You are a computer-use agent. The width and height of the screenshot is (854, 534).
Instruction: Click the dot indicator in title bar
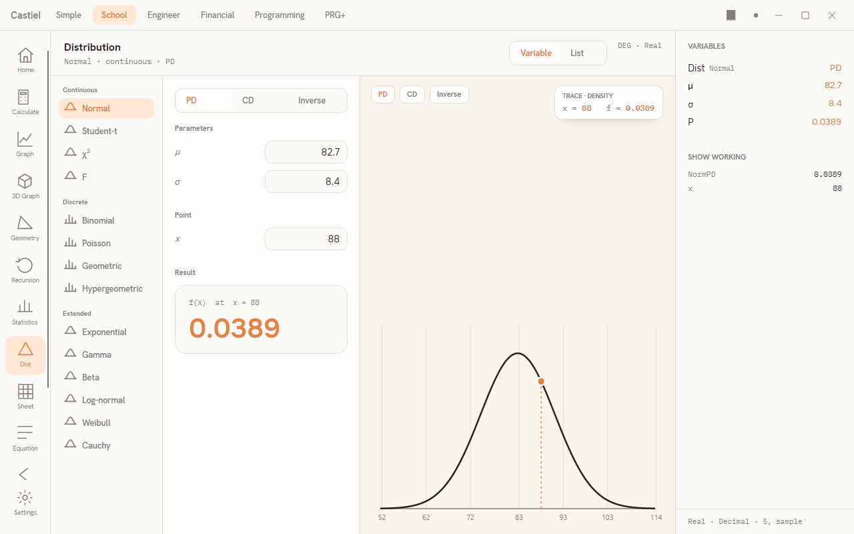coord(756,15)
